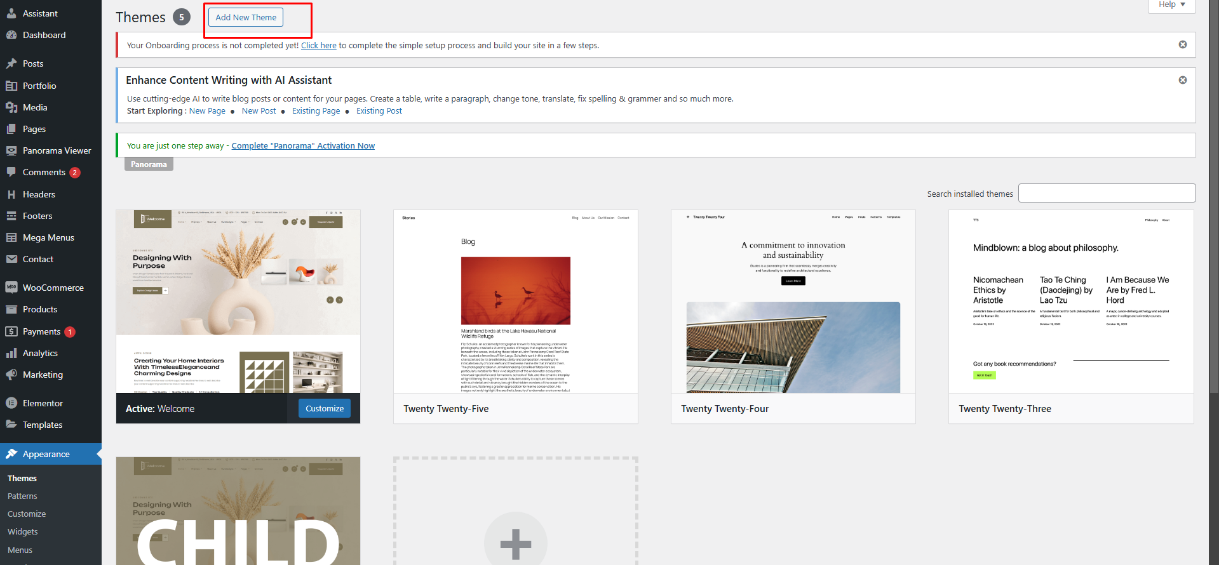Click the Twenty Twenty-Four theme name
The height and width of the screenshot is (565, 1219).
(x=725, y=409)
